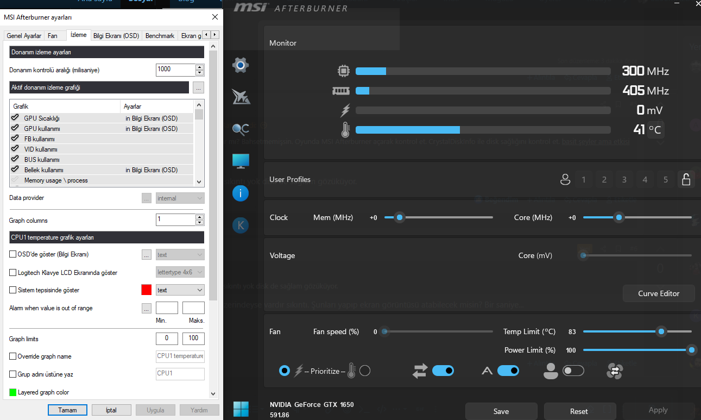Image resolution: width=701 pixels, height=420 pixels.
Task: Open the Alarm out of range (...) button
Action: [146, 308]
